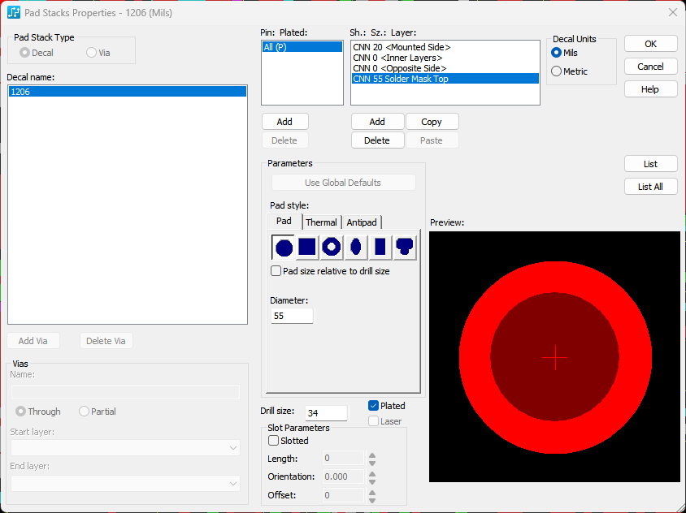Select the odd-shaped pad icon

coord(405,248)
